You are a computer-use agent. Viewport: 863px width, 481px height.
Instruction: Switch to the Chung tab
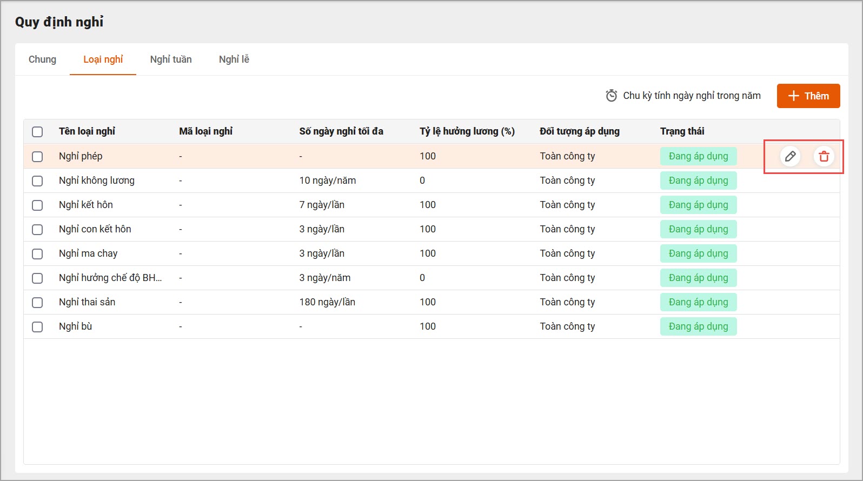click(42, 59)
